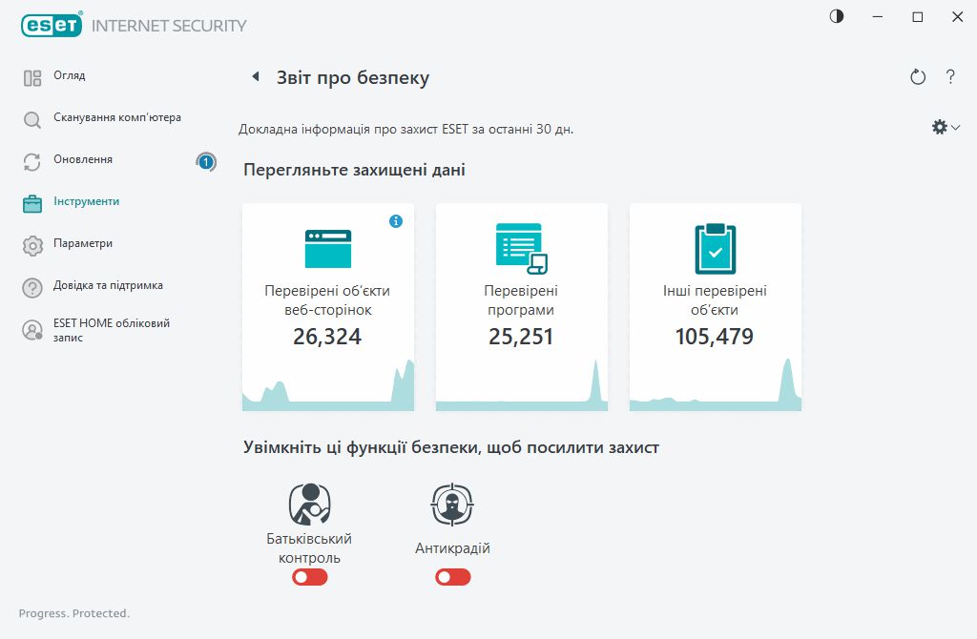Screen dimensions: 977x639
Task: Click Перевірені програми label
Action: 521,300
